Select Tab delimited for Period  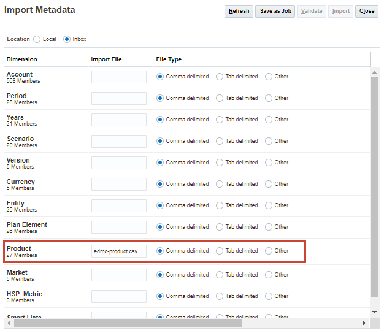click(220, 98)
